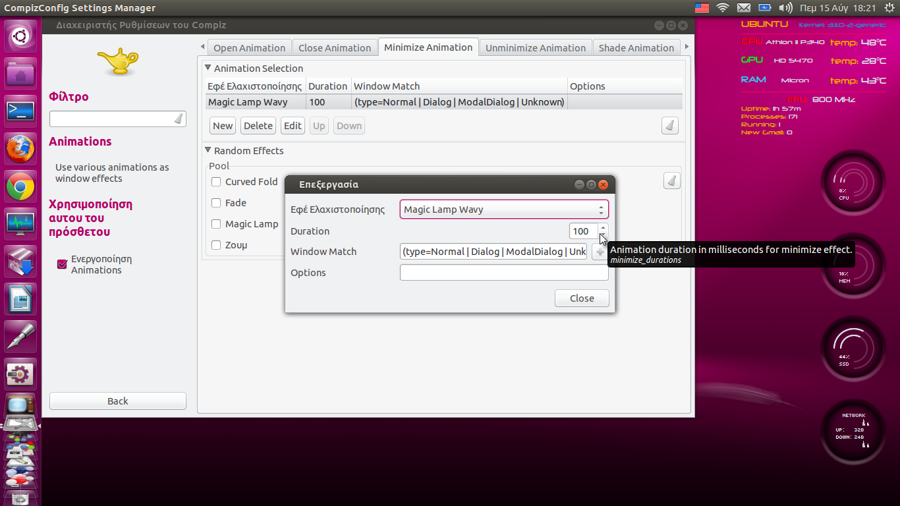
Task: Click the plus icon beside Window Match
Action: click(x=600, y=252)
